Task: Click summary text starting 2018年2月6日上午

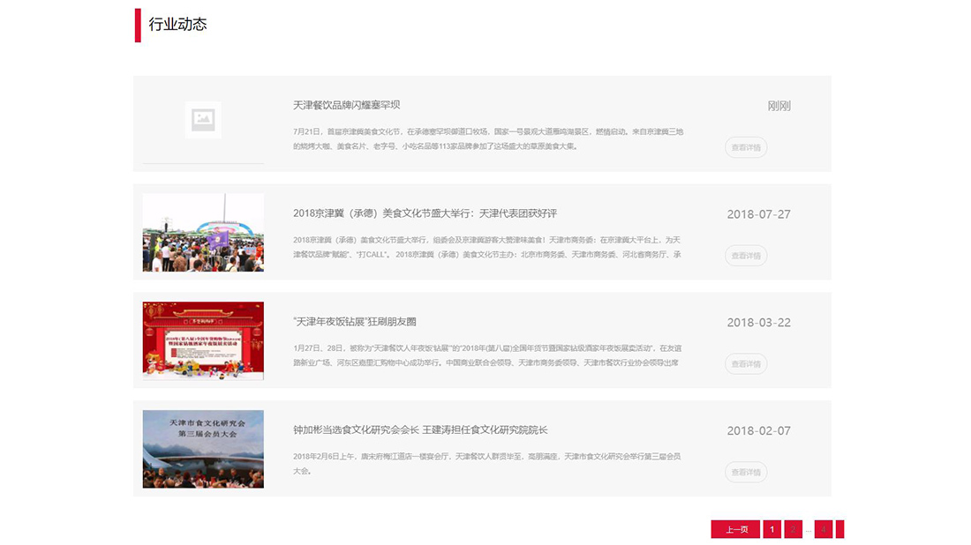Action: click(486, 464)
